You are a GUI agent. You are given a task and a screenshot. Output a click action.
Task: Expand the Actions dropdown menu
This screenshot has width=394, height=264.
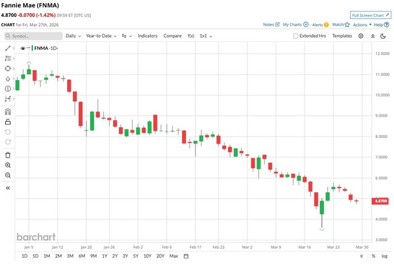point(362,25)
